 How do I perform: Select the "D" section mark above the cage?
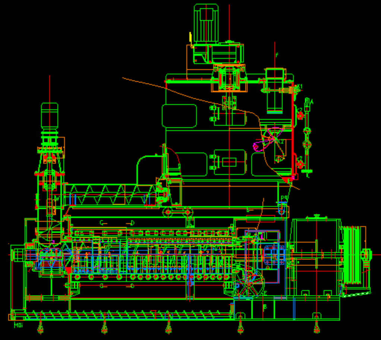(132, 223)
